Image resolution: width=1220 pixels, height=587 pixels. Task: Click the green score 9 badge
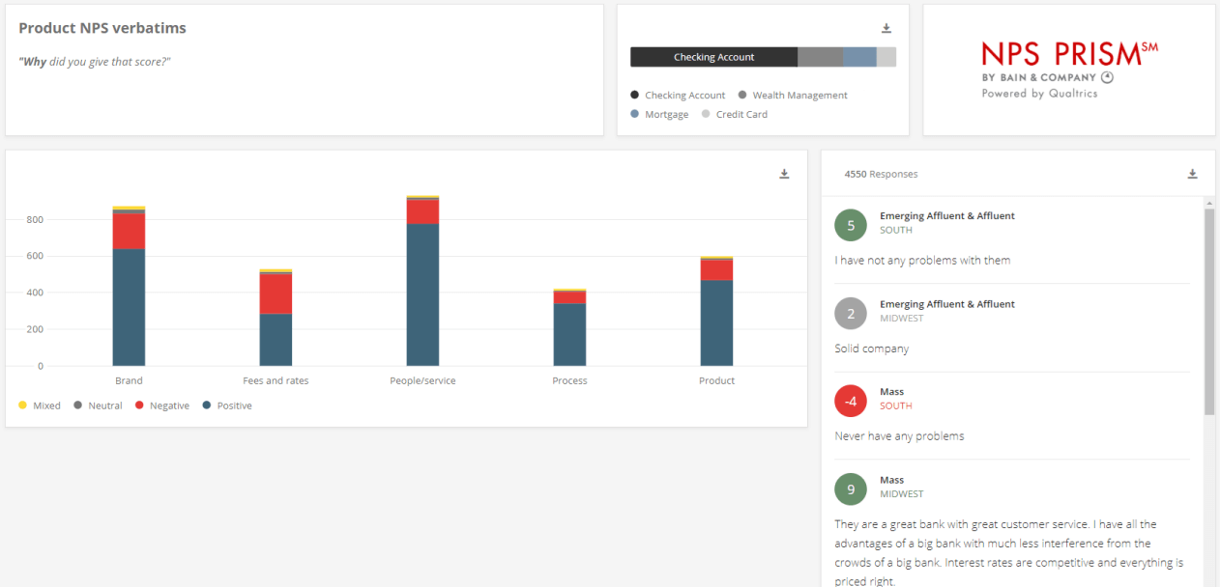pos(851,489)
